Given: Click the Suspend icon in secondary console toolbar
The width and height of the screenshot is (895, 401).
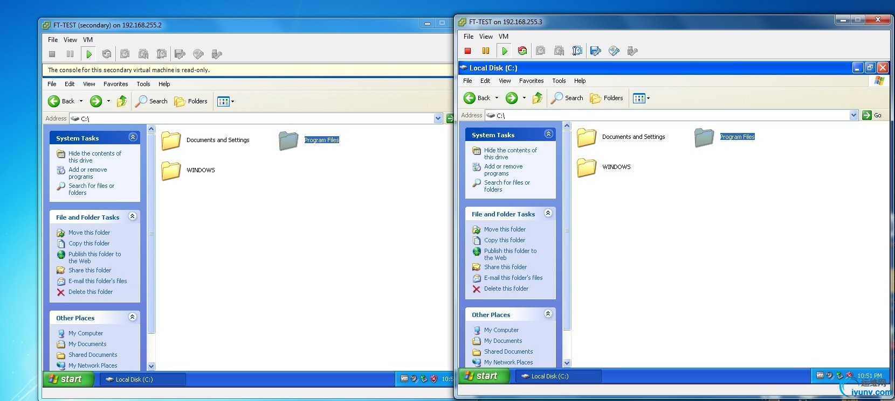Looking at the screenshot, I should 70,54.
